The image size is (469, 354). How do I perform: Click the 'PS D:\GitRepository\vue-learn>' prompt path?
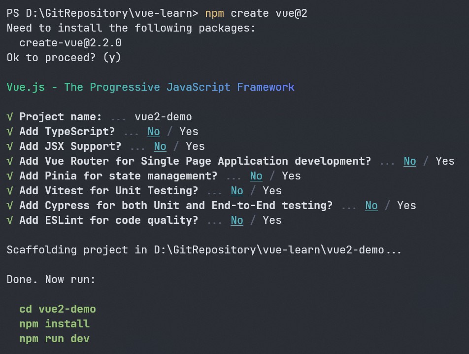point(102,13)
